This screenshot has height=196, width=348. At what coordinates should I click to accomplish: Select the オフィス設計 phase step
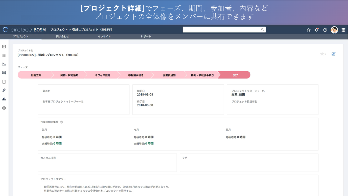coord(102,75)
